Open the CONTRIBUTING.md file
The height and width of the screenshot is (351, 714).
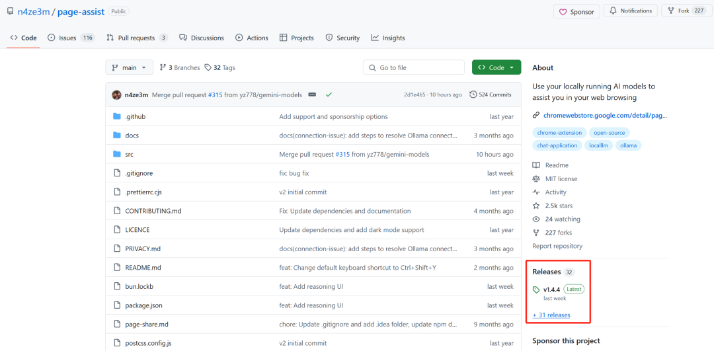coord(153,211)
